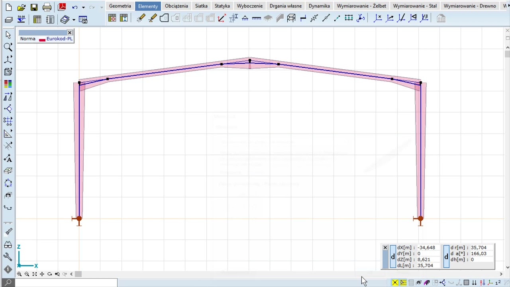Click the color palette grid icon in sidebar
510x287 pixels.
coord(8,84)
